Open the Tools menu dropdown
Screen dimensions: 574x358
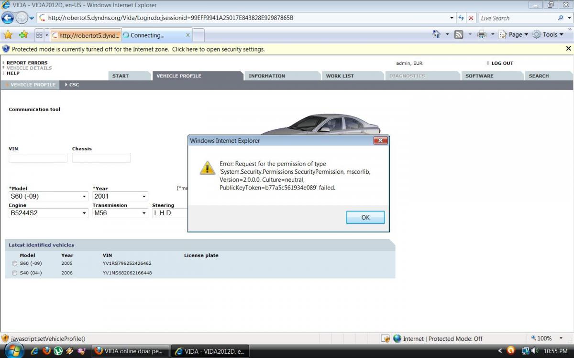click(x=548, y=34)
